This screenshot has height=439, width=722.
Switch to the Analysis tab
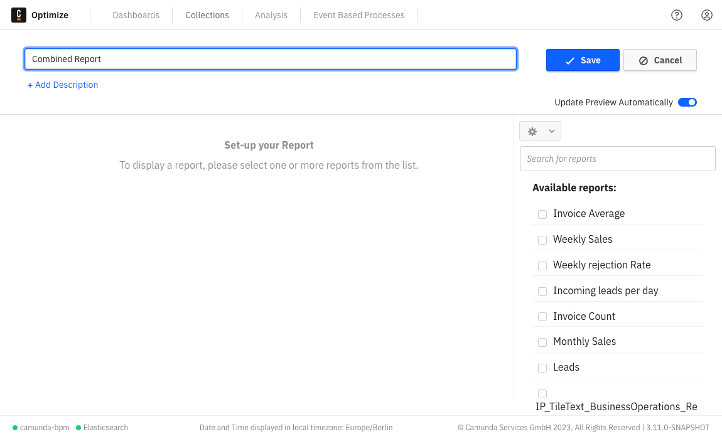tap(271, 15)
